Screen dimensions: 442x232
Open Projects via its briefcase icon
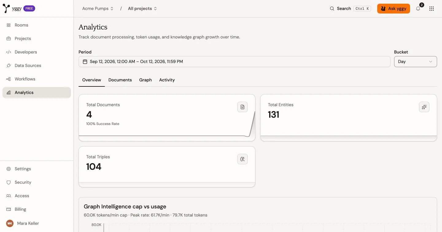pos(9,39)
